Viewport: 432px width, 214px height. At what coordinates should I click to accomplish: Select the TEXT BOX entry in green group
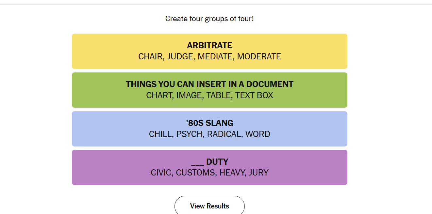point(254,95)
